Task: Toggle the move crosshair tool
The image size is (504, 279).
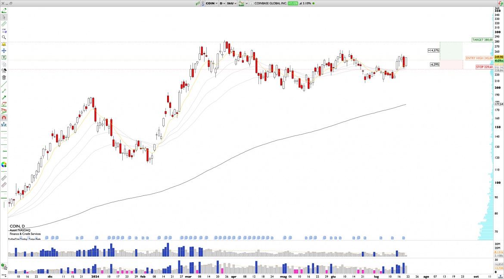Action: 4,51
